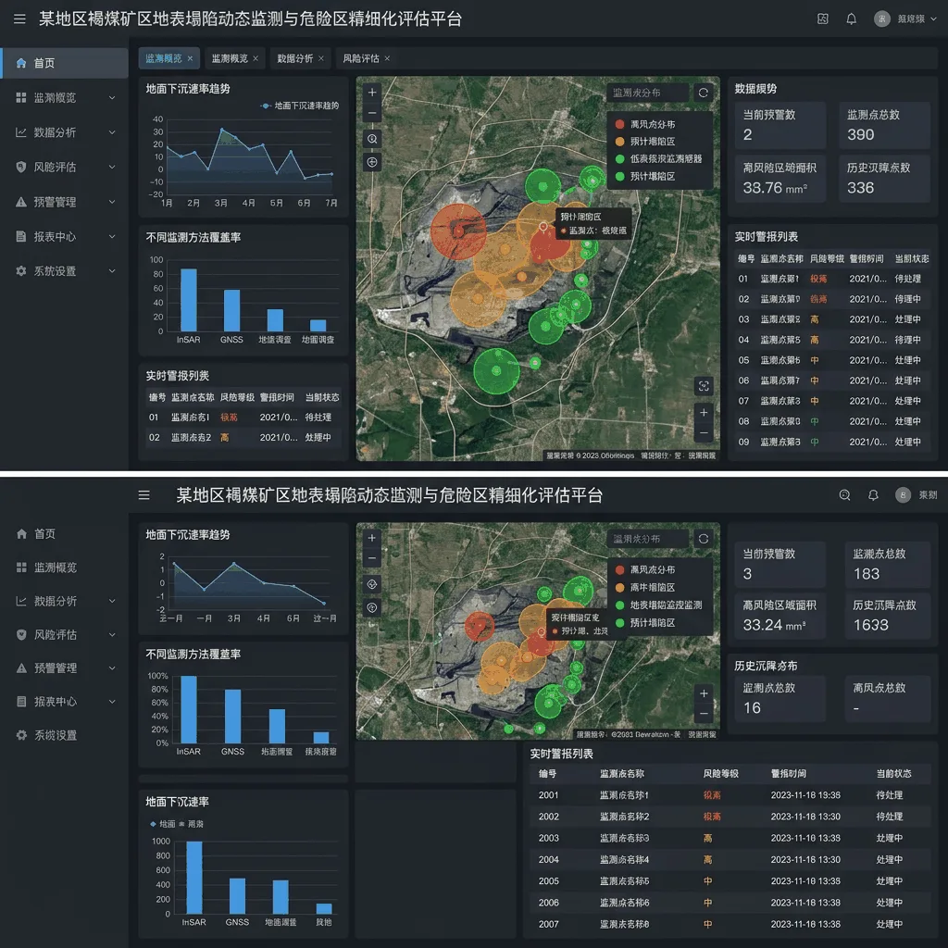
Task: Expand 报表中心 chevron in upper sidebar
Action: 112,236
